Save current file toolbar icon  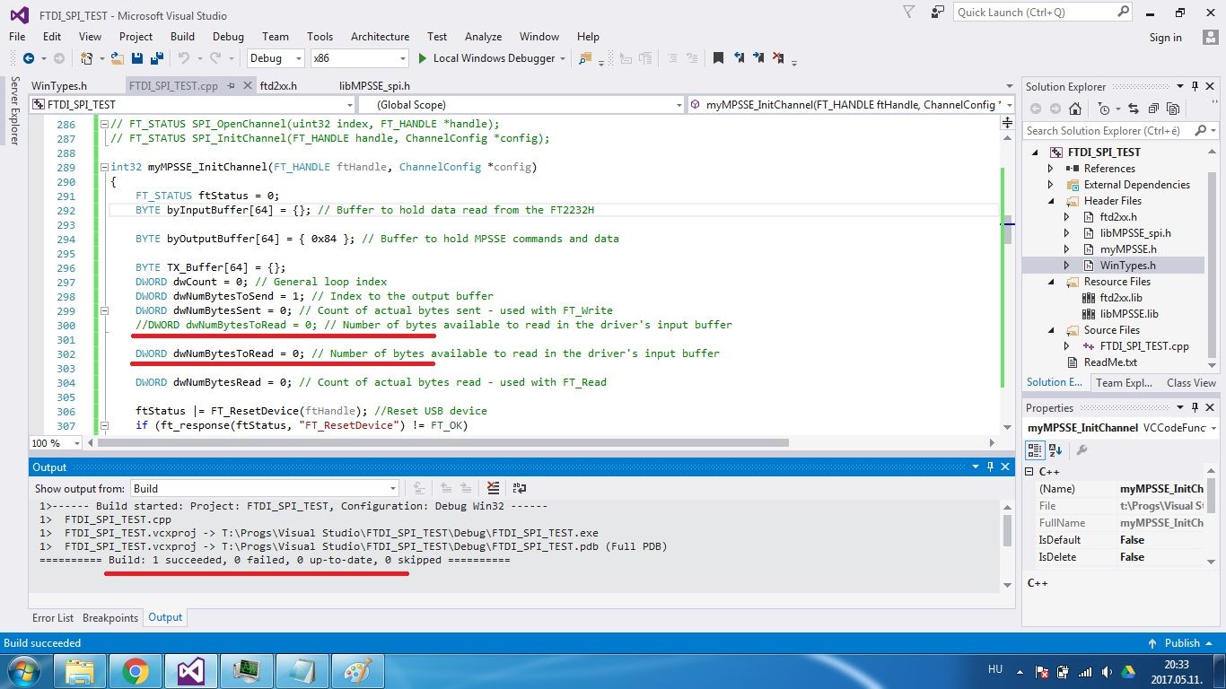click(x=137, y=58)
